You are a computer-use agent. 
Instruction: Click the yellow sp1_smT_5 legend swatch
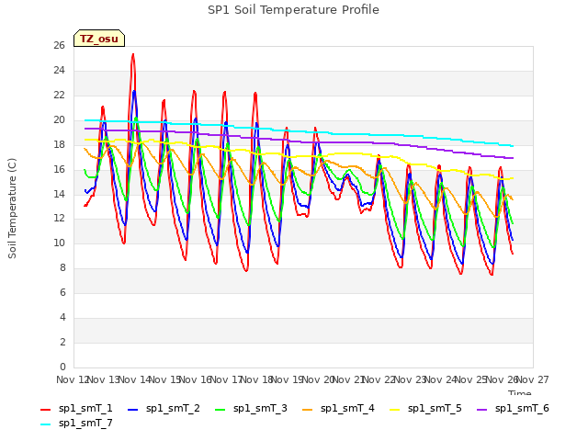point(394,410)
